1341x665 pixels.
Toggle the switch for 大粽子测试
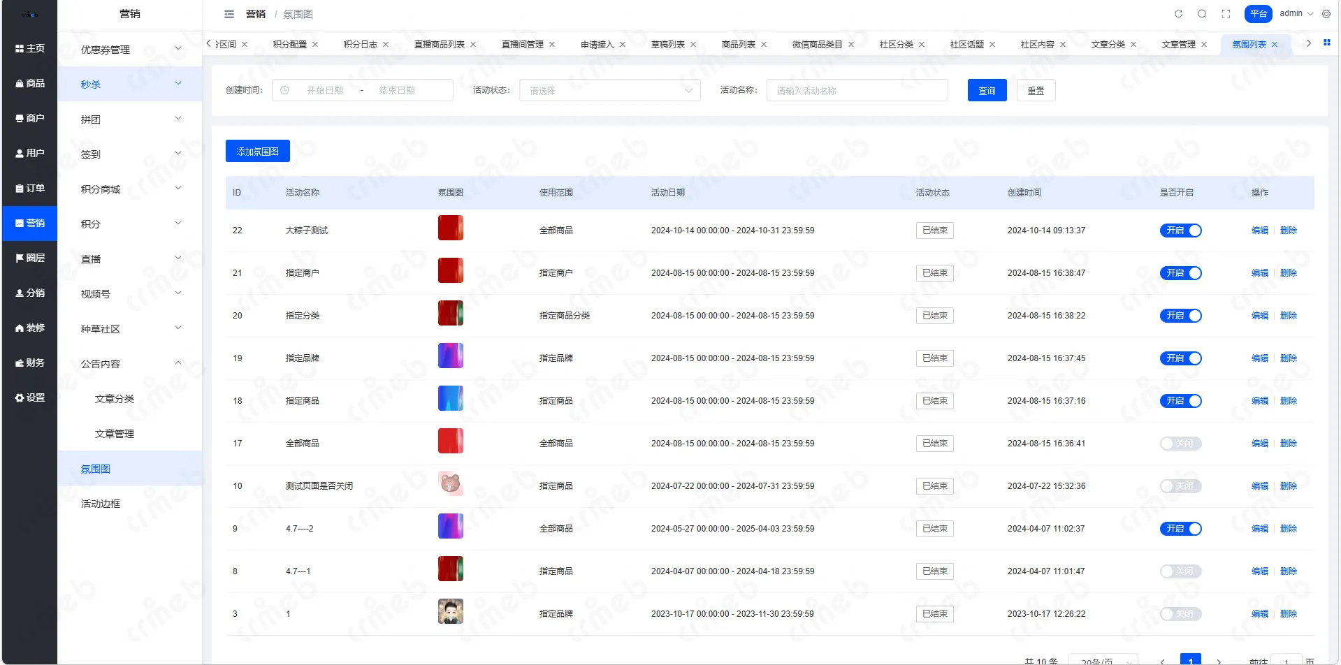[1181, 231]
